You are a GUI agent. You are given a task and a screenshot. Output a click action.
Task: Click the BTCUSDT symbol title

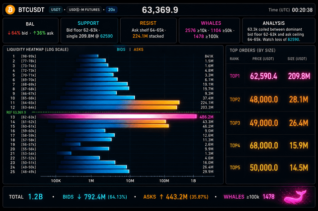31,10
